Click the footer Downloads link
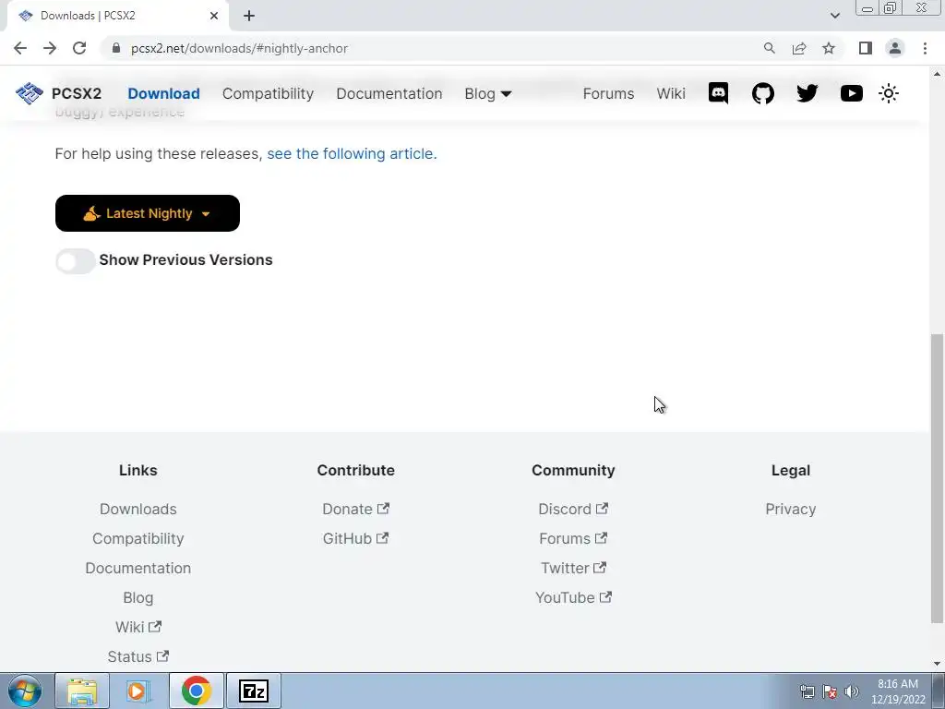This screenshot has height=709, width=945. click(x=138, y=509)
